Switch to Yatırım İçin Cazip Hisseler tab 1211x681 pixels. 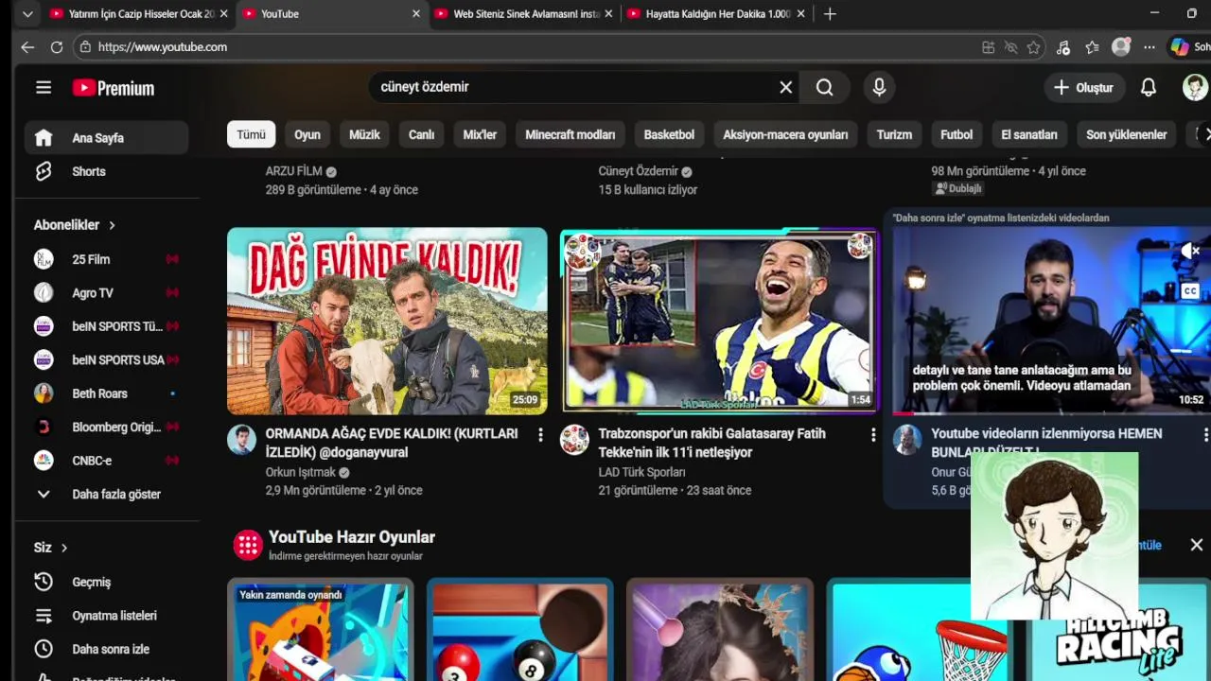pyautogui.click(x=137, y=14)
